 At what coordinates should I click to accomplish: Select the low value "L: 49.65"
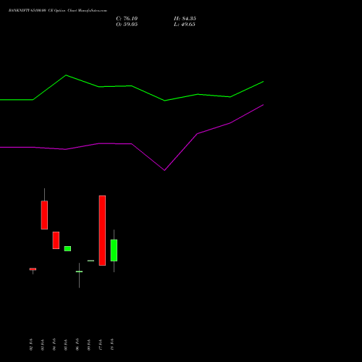click(x=185, y=25)
